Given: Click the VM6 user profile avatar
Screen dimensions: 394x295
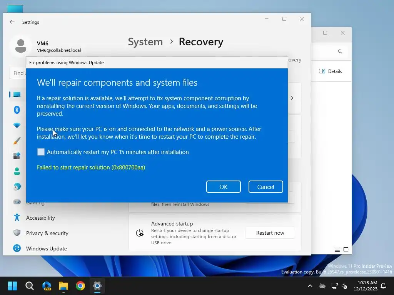Looking at the screenshot, I should (x=21, y=46).
